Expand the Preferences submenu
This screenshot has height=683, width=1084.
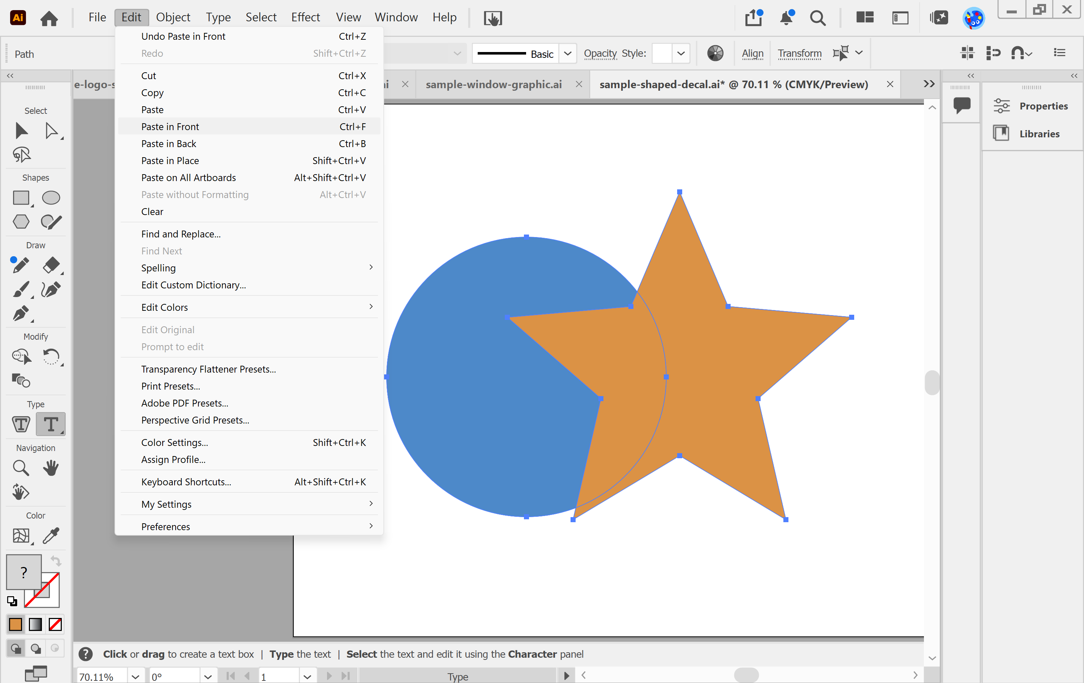pos(249,526)
